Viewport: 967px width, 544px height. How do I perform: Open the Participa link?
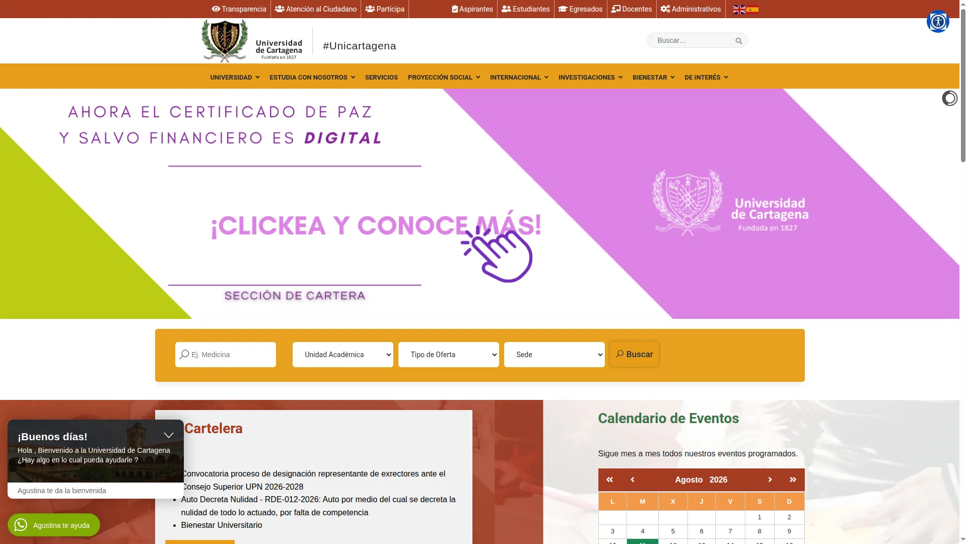385,9
